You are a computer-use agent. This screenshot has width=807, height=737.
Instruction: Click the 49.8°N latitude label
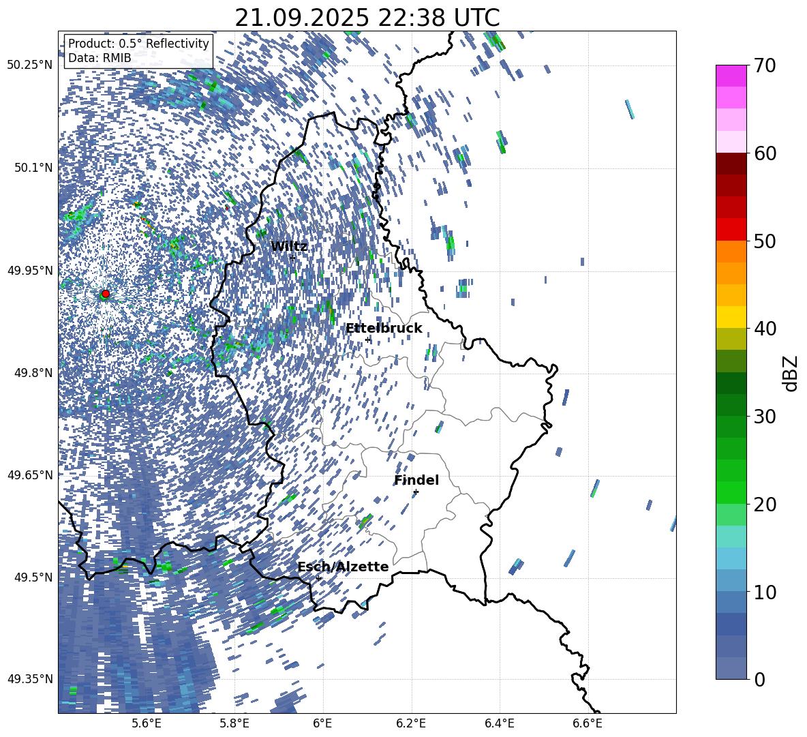(33, 373)
